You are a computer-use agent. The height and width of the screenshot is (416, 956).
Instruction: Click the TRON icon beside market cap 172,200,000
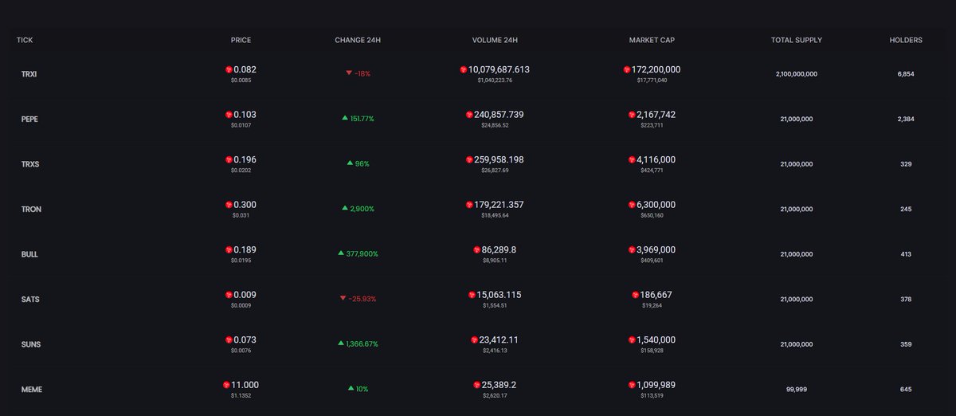pyautogui.click(x=627, y=70)
